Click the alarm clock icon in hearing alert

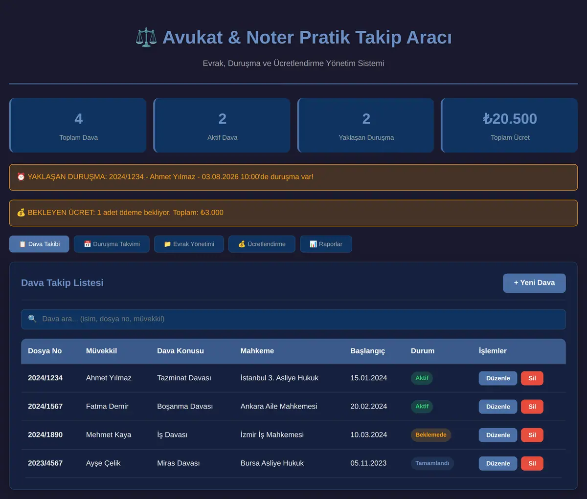pyautogui.click(x=21, y=177)
